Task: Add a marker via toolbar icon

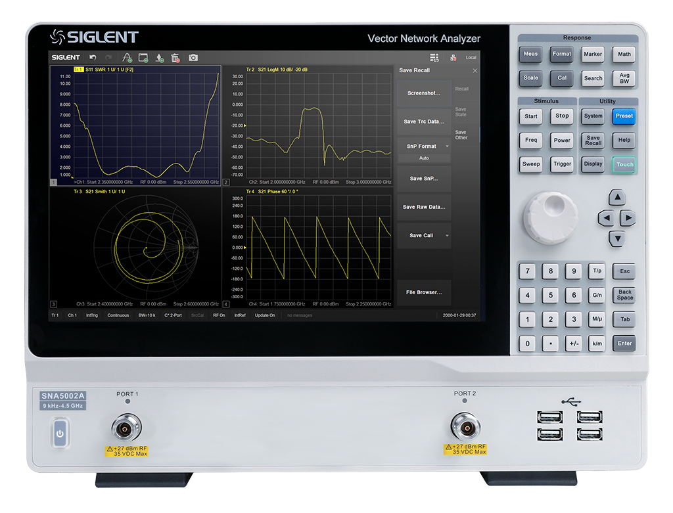Action: click(x=160, y=58)
